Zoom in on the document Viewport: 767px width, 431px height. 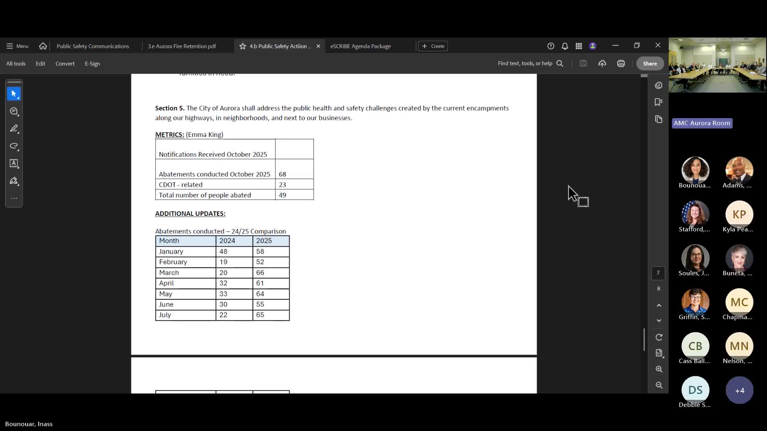pyautogui.click(x=659, y=369)
